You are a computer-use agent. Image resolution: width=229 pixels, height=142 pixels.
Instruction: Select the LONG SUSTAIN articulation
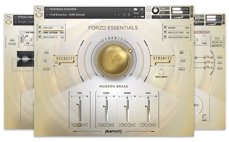pos(50,33)
